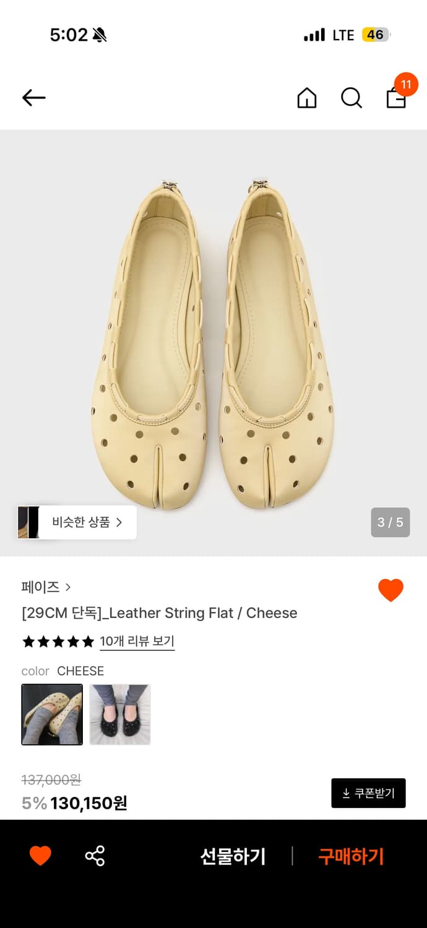The height and width of the screenshot is (928, 427).
Task: Tap 구매하기 to purchase
Action: (x=350, y=856)
